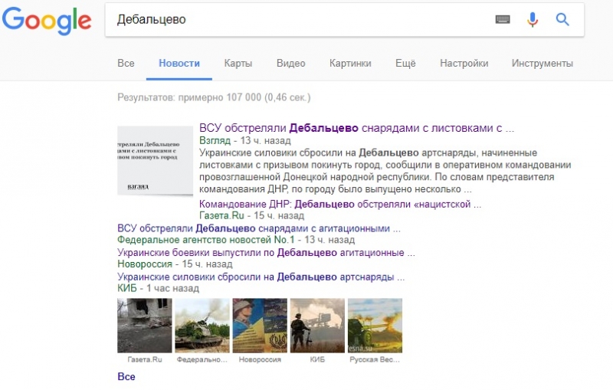Viewport: 613px width, 390px height.
Task: Open Украинские боевики выпустили article link
Action: pos(266,252)
